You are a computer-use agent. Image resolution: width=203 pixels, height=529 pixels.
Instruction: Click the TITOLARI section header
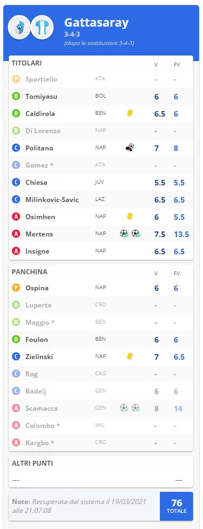tap(27, 63)
